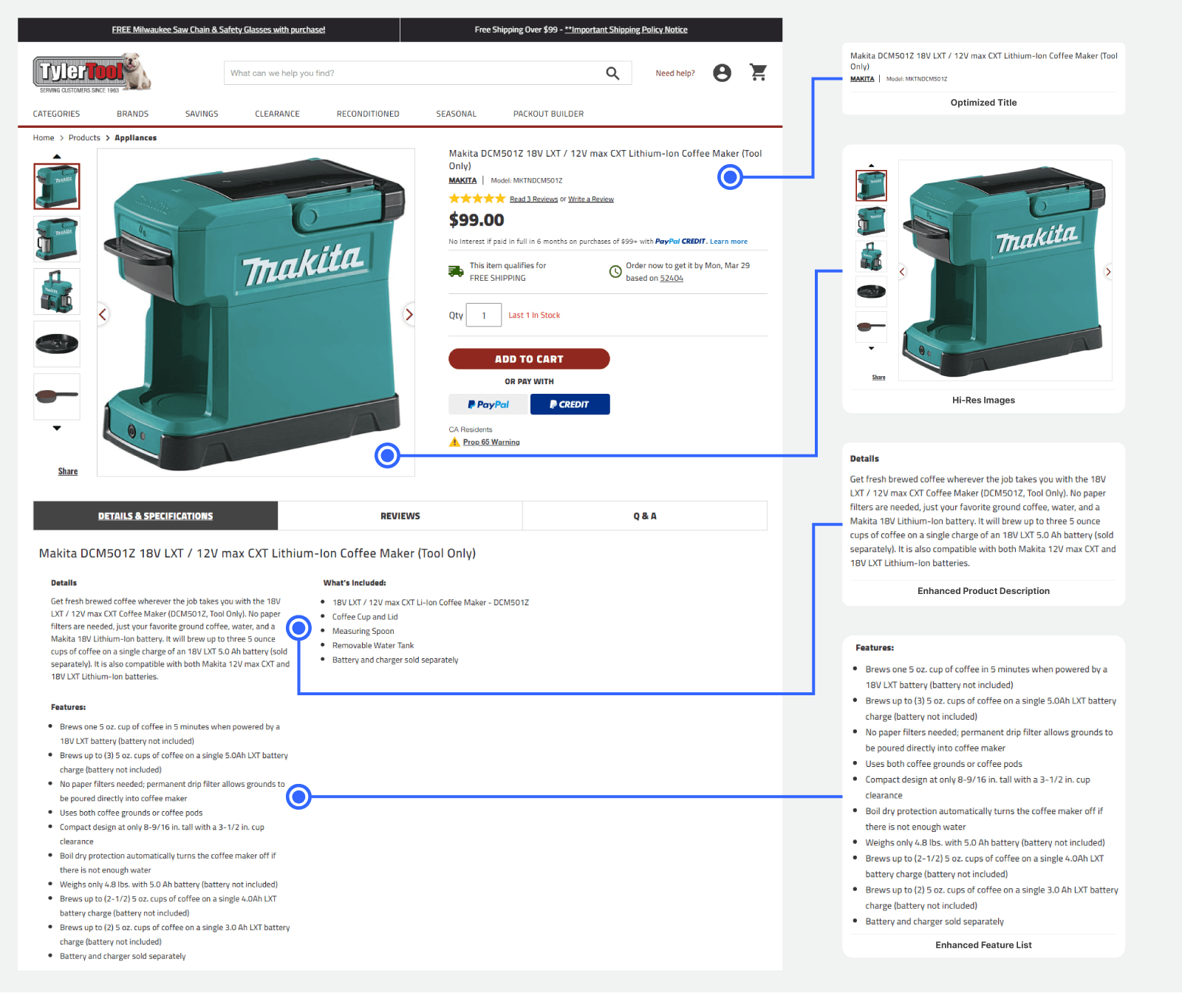Show previous thumbnails with up arrow
Viewport: 1182px width, 993px height.
click(57, 157)
